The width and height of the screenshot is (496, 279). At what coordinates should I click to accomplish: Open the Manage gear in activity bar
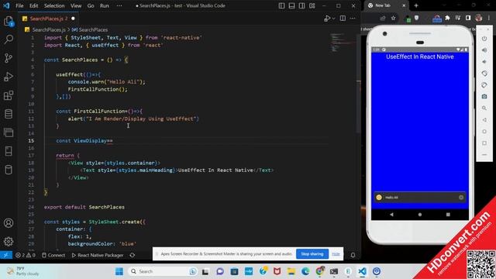(x=9, y=241)
